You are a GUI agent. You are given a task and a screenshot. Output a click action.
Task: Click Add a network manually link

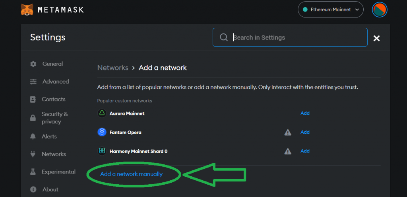click(x=131, y=174)
